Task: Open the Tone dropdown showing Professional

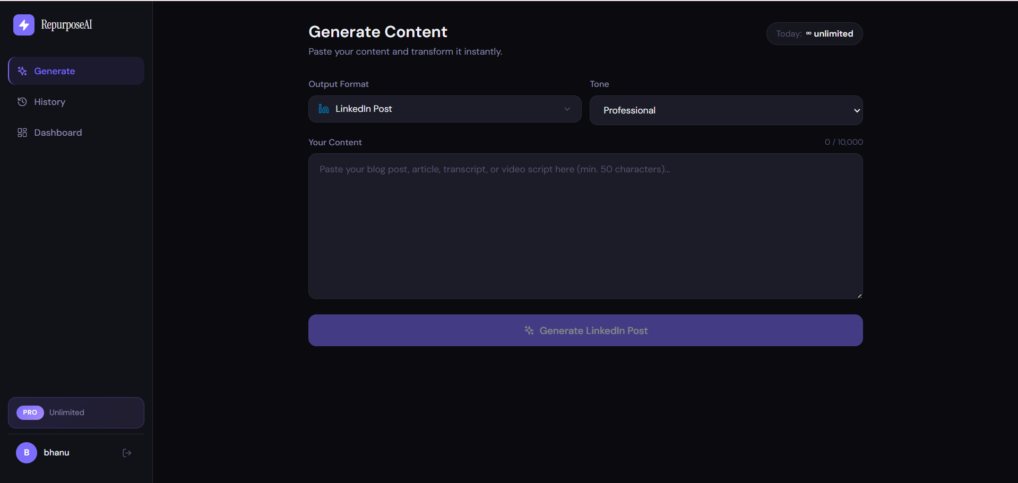Action: click(x=726, y=110)
